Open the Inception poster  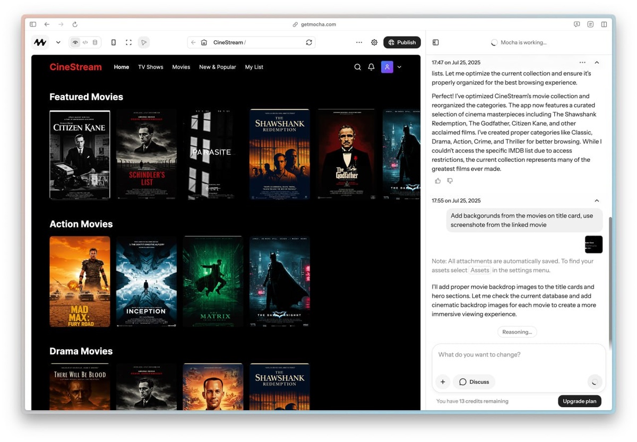(x=147, y=282)
